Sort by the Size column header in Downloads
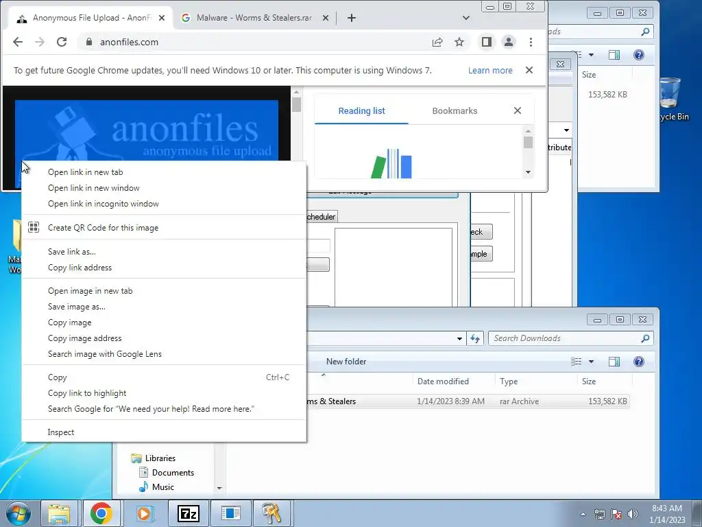Screen dimensions: 702x527 tap(605, 382)
